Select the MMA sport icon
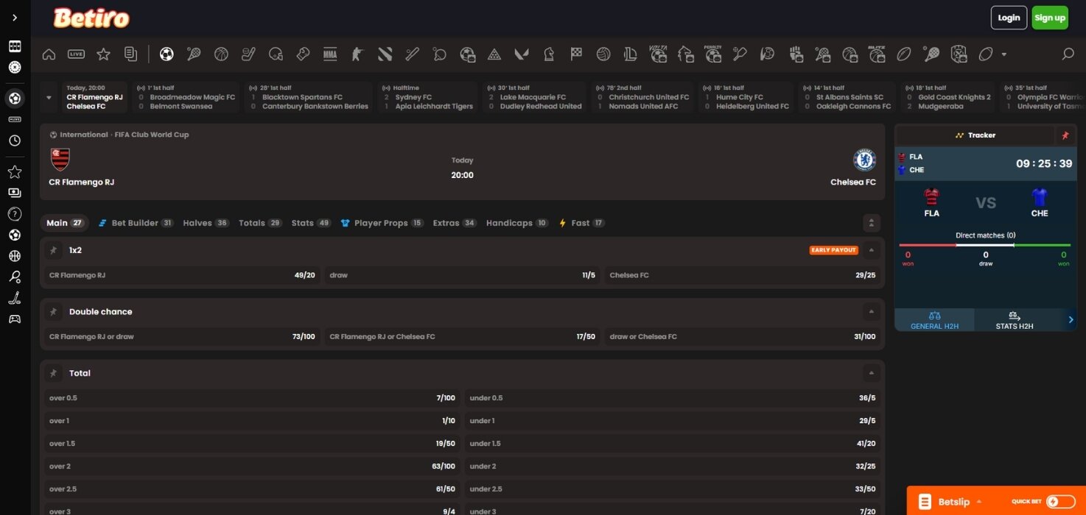The width and height of the screenshot is (1086, 515). click(330, 54)
